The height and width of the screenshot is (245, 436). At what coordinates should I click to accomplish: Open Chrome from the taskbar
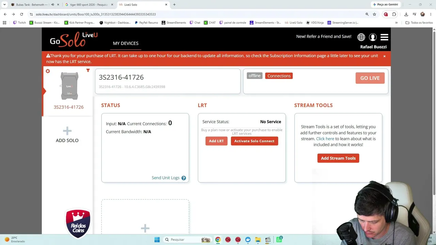[x=218, y=240]
